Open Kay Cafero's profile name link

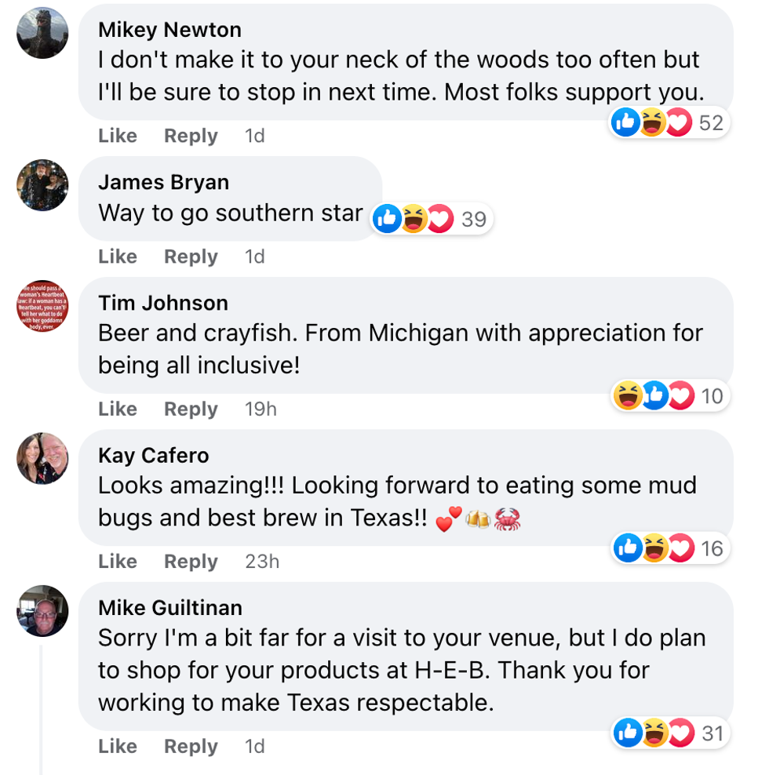[155, 455]
